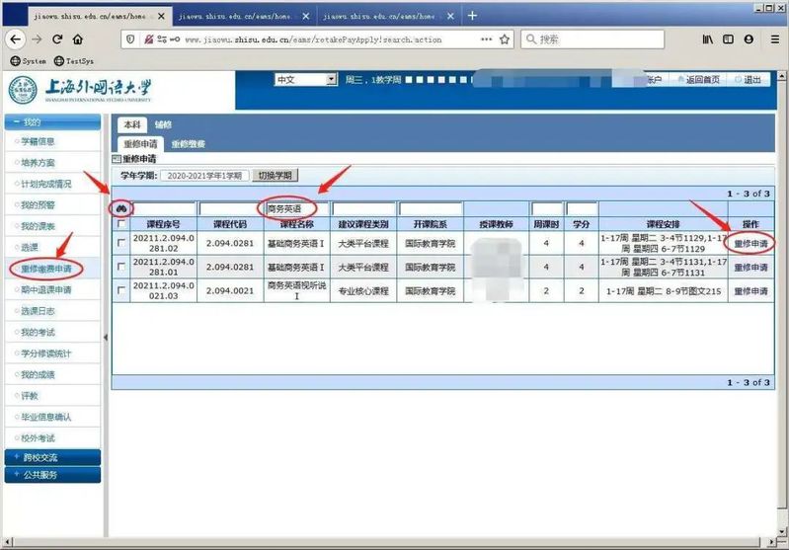Open the Firefox hamburger menu
Screen dimensions: 789x550
[771, 39]
